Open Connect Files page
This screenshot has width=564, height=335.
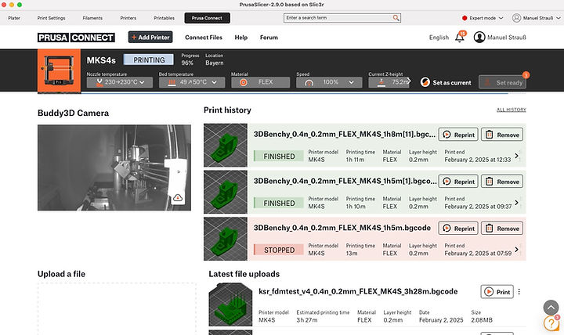[204, 38]
